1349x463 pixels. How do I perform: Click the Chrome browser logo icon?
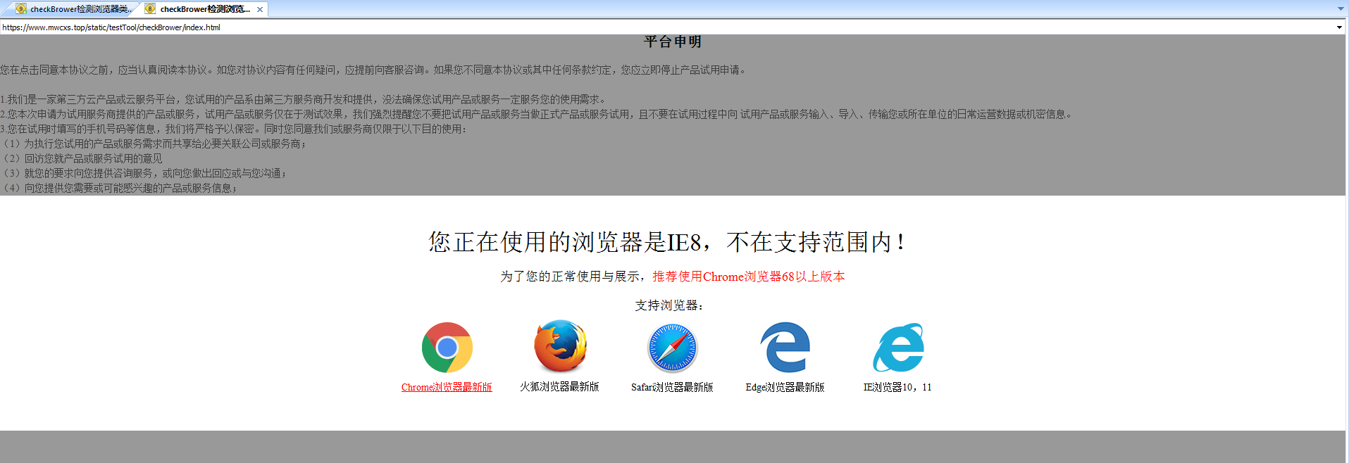(447, 348)
